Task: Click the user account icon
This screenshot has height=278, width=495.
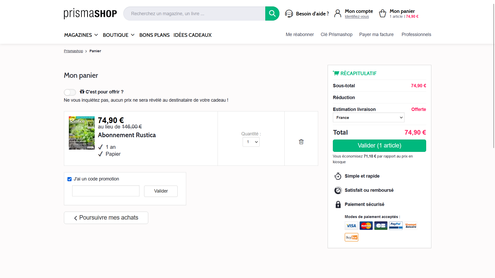Action: click(x=338, y=14)
